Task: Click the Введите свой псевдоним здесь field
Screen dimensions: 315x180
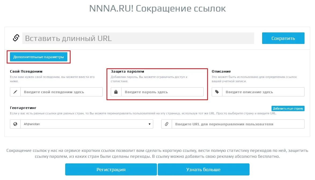Action: tap(61, 92)
